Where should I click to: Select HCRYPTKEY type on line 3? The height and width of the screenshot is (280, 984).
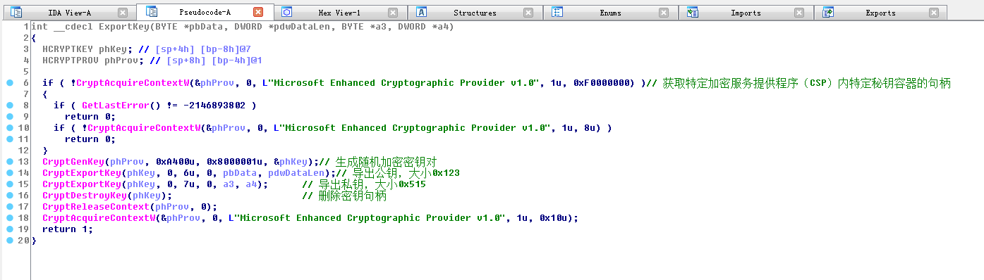[68, 49]
